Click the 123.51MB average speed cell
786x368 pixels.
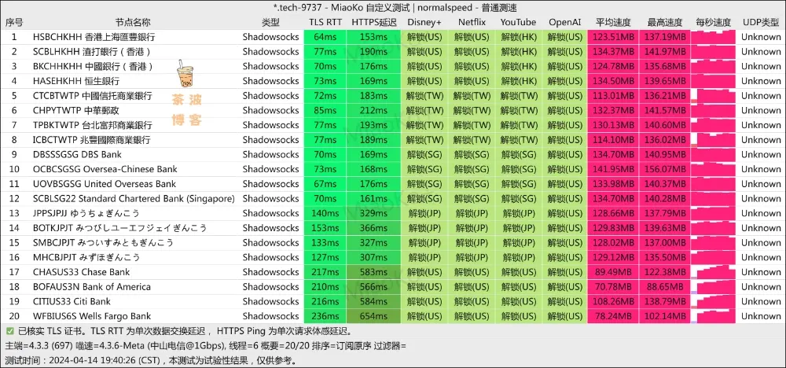613,37
